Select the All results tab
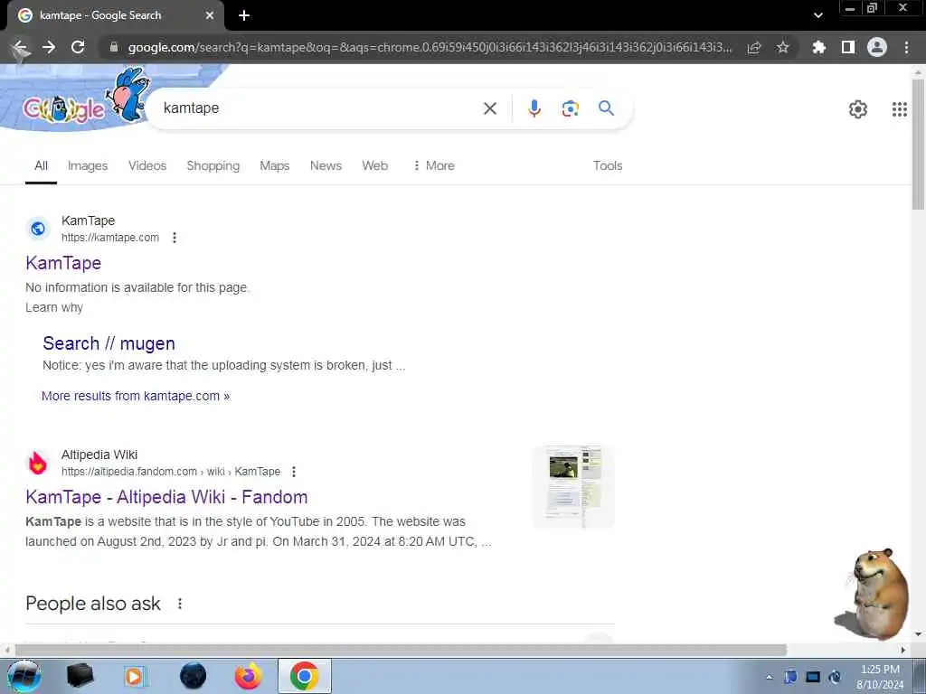 (41, 166)
